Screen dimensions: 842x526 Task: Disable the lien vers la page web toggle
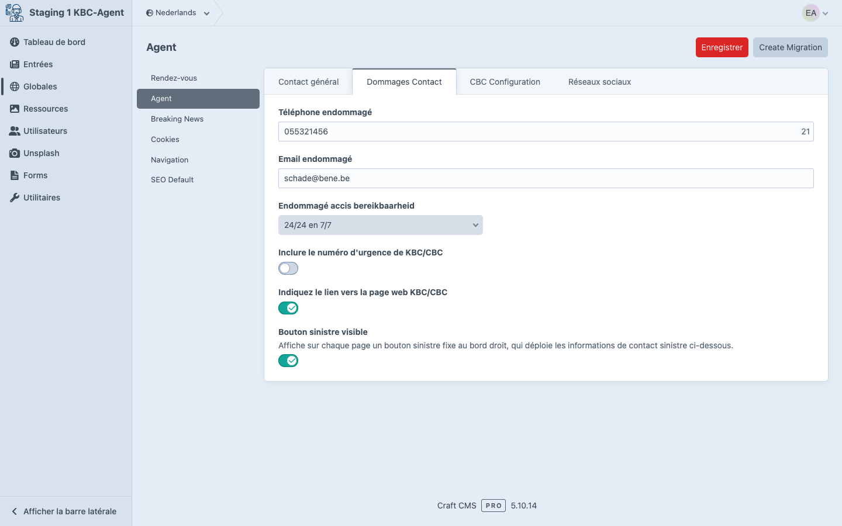pyautogui.click(x=288, y=308)
